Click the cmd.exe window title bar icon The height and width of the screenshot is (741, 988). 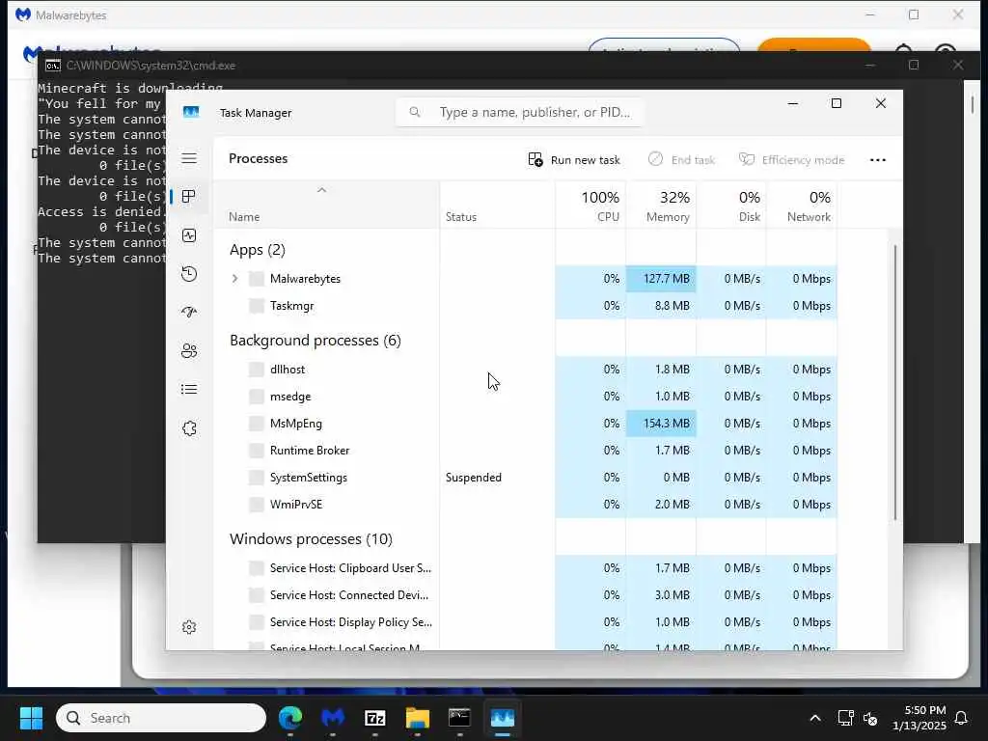pos(53,66)
